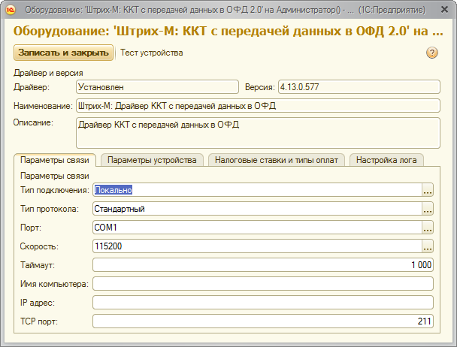
Task: Click the 'Описание' text area
Action: pyautogui.click(x=257, y=133)
